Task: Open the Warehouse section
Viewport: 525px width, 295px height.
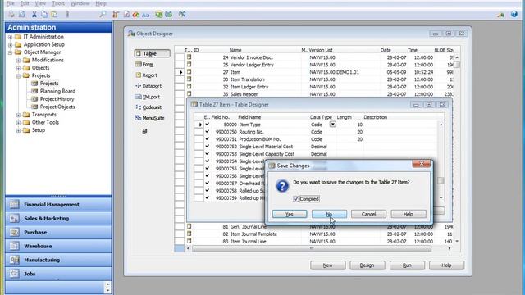Action: click(x=58, y=246)
